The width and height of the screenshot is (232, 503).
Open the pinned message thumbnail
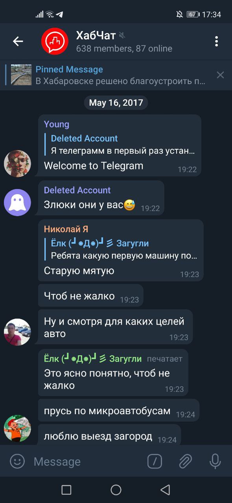pyautogui.click(x=21, y=75)
